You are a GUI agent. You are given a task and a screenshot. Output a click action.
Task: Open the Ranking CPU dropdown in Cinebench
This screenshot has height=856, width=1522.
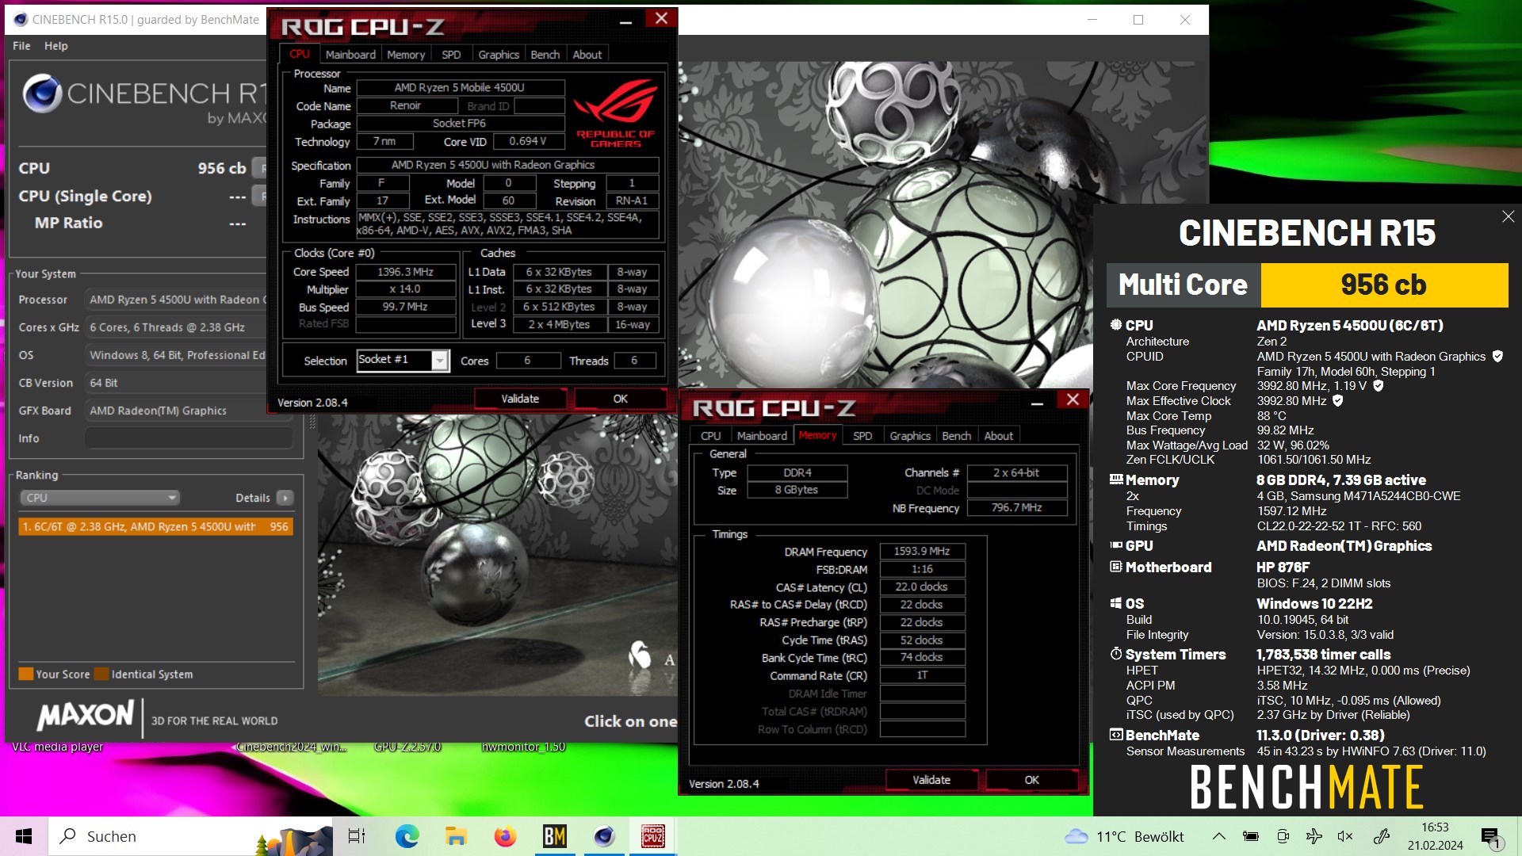coord(100,498)
